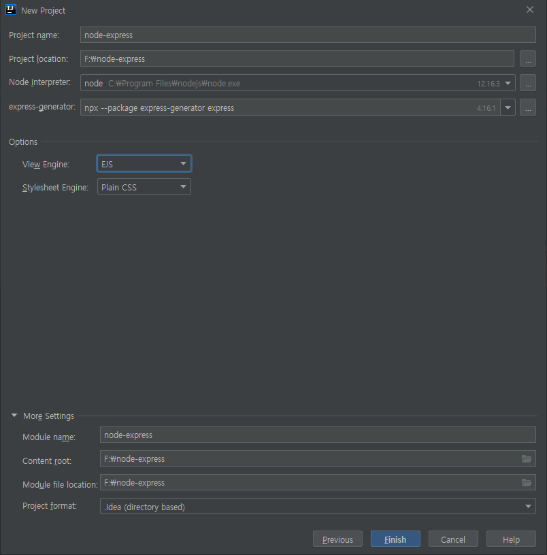Image resolution: width=547 pixels, height=555 pixels.
Task: Open the View Engine EJS dropdown
Action: point(144,163)
